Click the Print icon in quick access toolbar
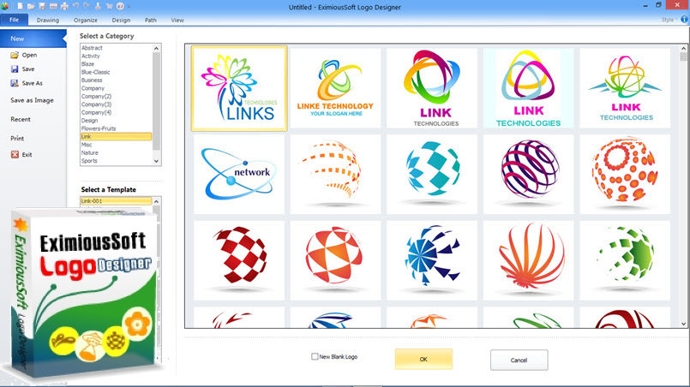This screenshot has height=387, width=690. tap(65, 6)
